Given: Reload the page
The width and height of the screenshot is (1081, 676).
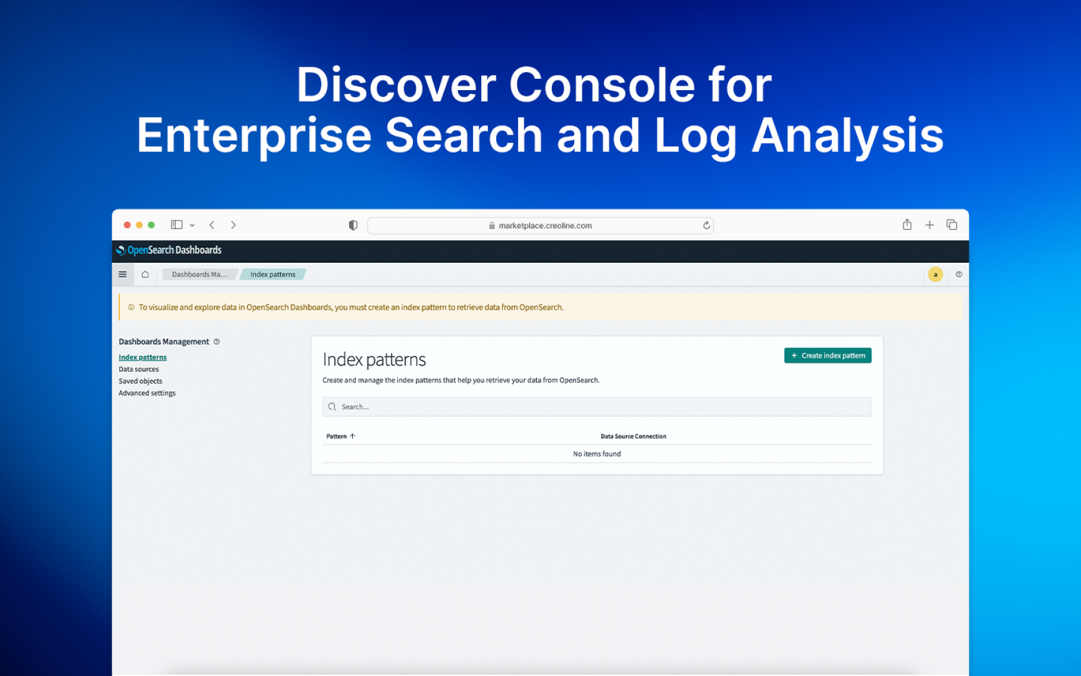Looking at the screenshot, I should 706,225.
